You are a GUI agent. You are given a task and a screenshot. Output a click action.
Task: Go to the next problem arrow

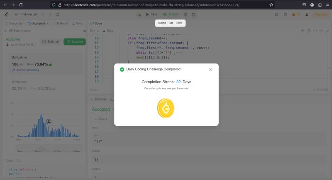point(50,14)
